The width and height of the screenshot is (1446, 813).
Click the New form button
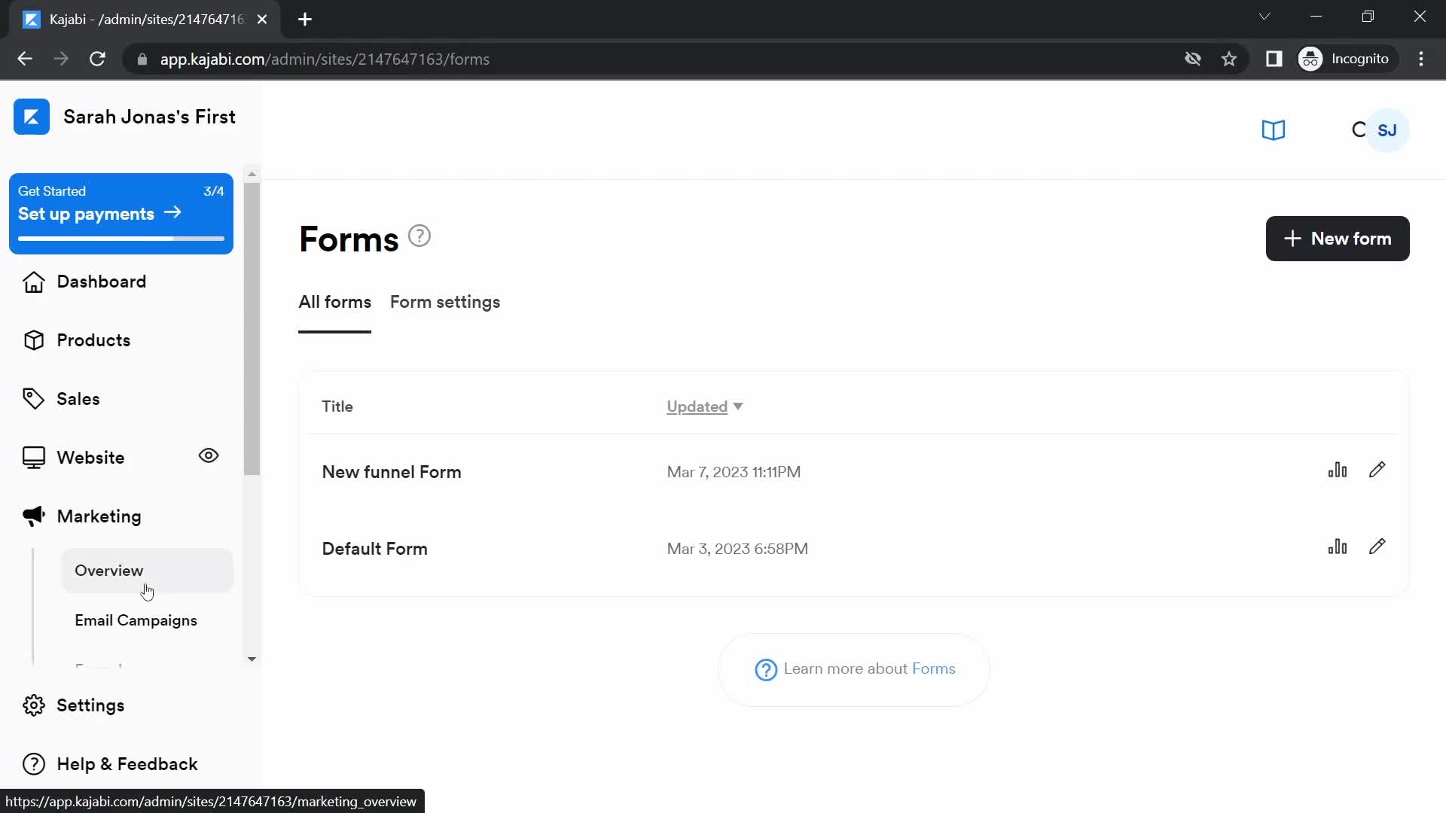click(1338, 238)
